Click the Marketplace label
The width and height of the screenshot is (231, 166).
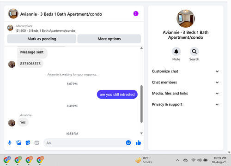(24, 26)
